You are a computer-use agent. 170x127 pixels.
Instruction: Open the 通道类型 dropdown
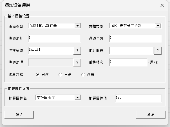(77, 26)
